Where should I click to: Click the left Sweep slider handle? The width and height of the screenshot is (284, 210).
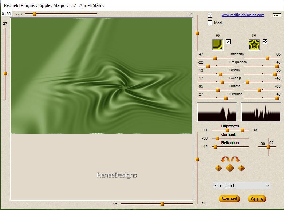pos(222,82)
